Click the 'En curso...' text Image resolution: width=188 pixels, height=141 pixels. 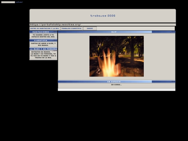coord(117,85)
